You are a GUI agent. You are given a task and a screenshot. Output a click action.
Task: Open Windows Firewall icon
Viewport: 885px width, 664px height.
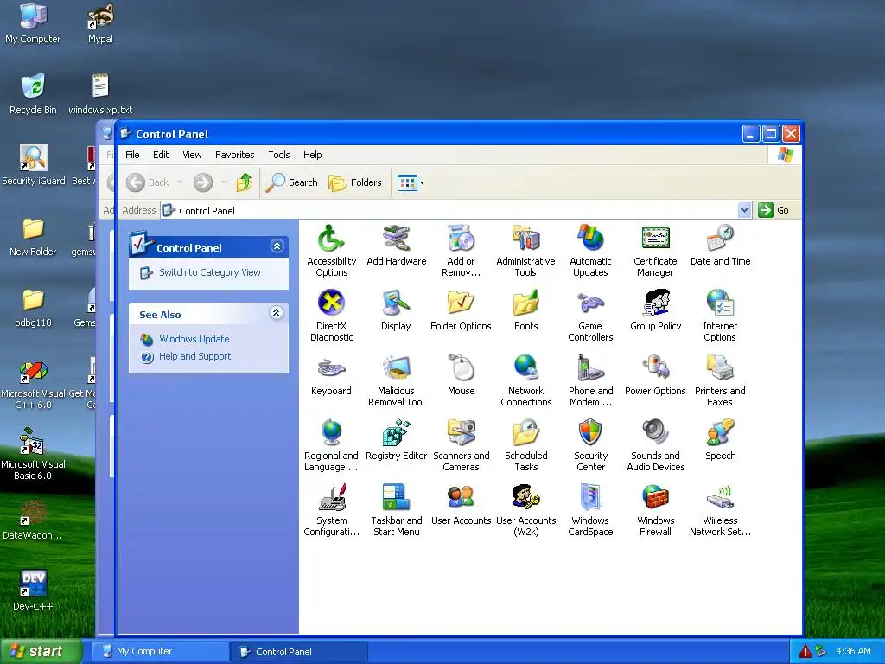click(655, 498)
